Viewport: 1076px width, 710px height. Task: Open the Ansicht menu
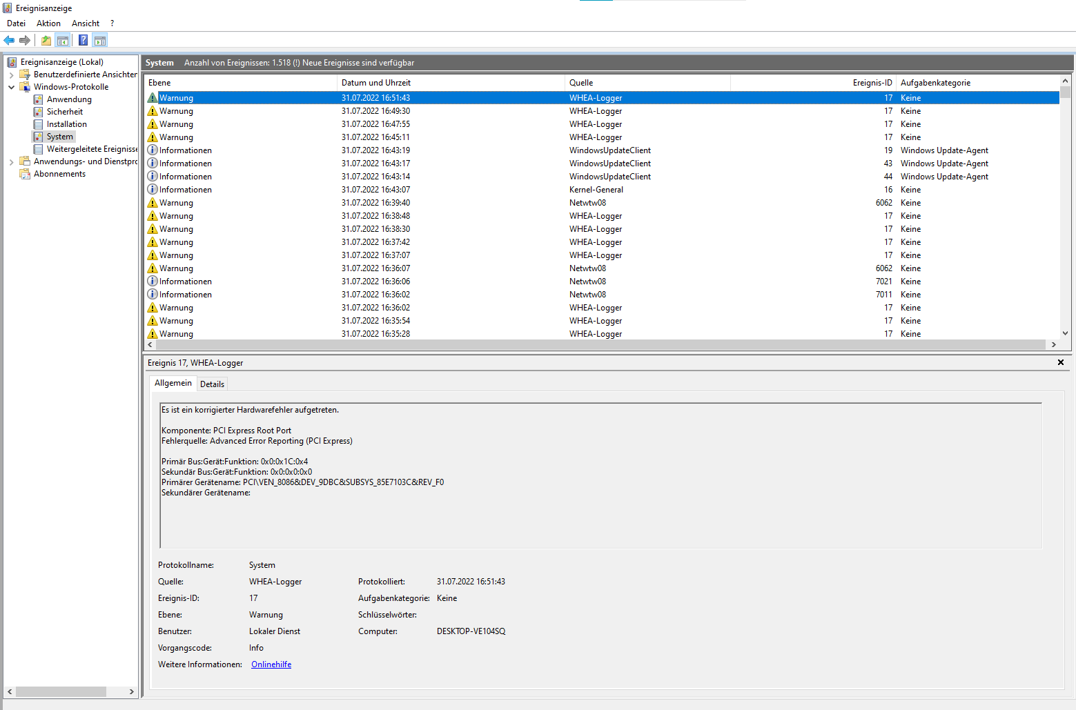(86, 23)
